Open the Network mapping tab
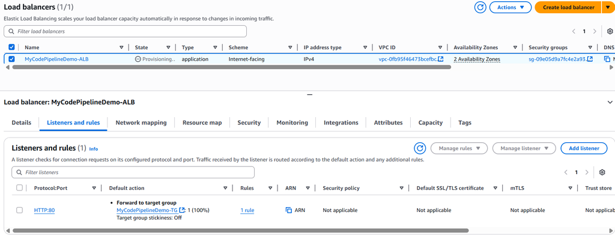Image resolution: width=615 pixels, height=236 pixels. tap(141, 123)
